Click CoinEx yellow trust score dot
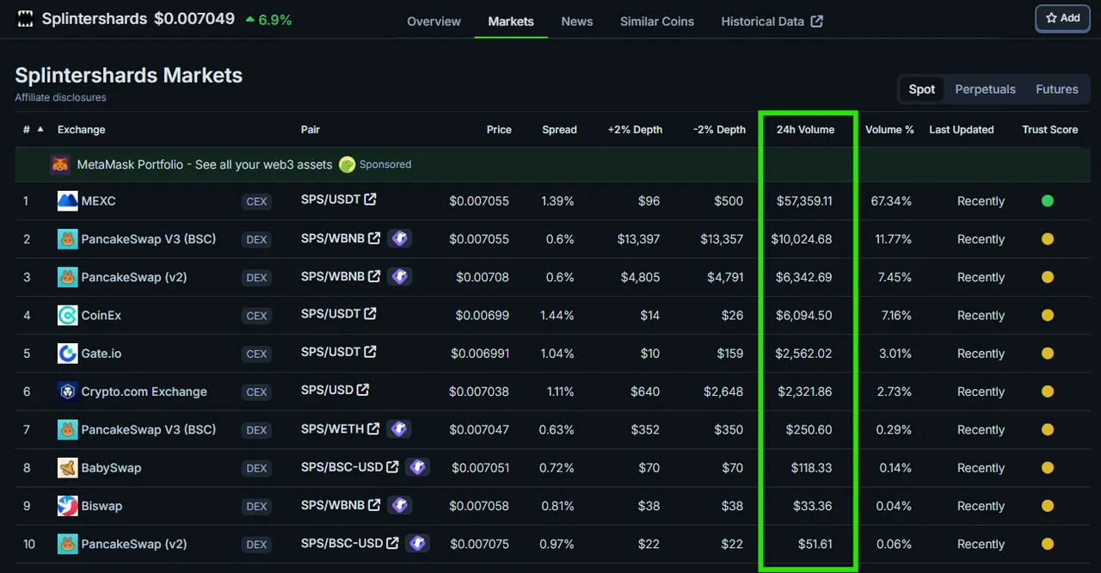The width and height of the screenshot is (1101, 573). click(x=1047, y=316)
